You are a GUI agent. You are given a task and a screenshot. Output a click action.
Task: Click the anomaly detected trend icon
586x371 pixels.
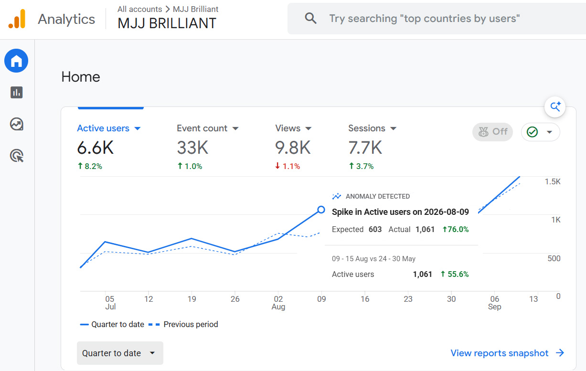tap(337, 196)
